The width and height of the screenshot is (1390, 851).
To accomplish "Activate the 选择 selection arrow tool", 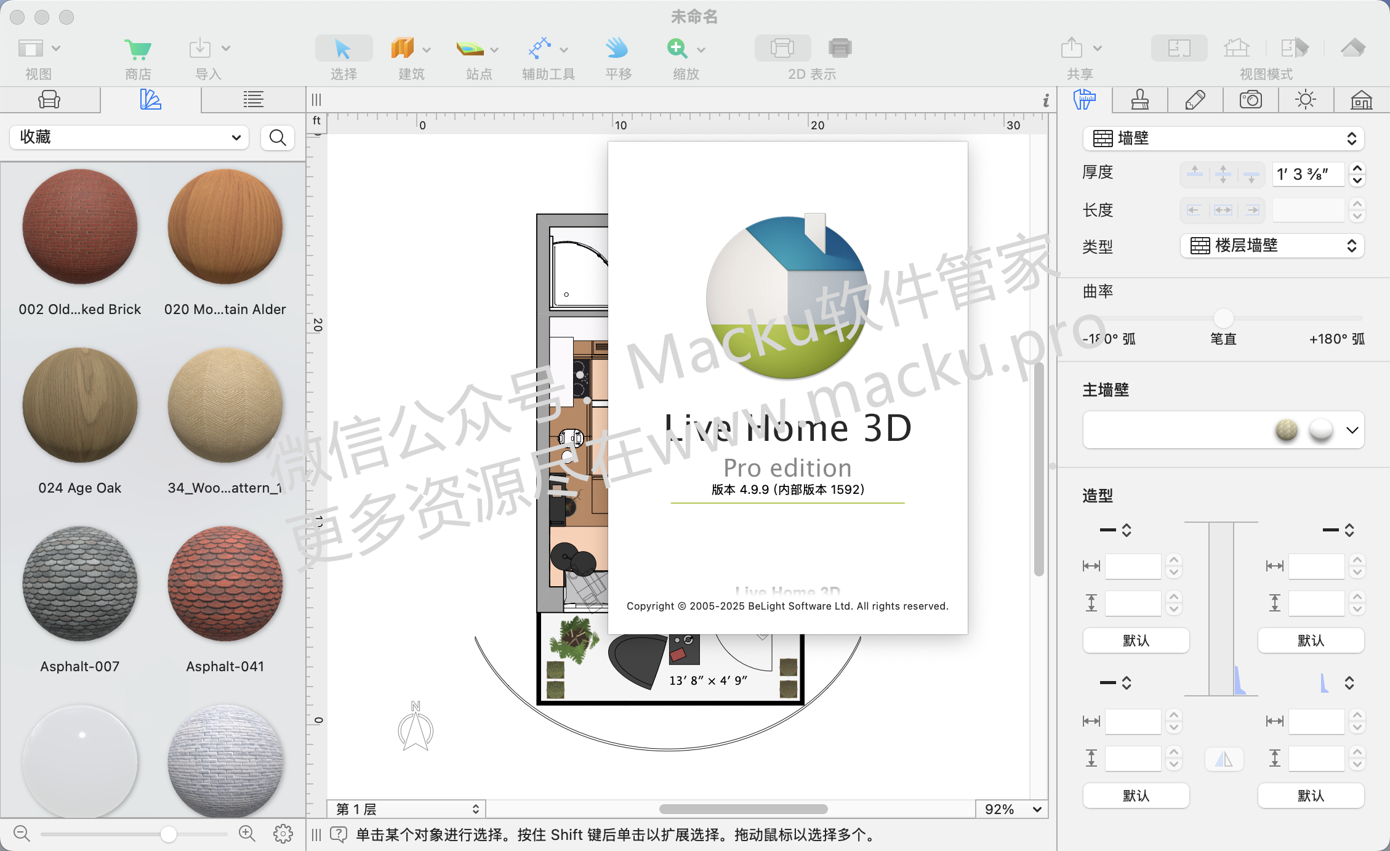I will [343, 49].
